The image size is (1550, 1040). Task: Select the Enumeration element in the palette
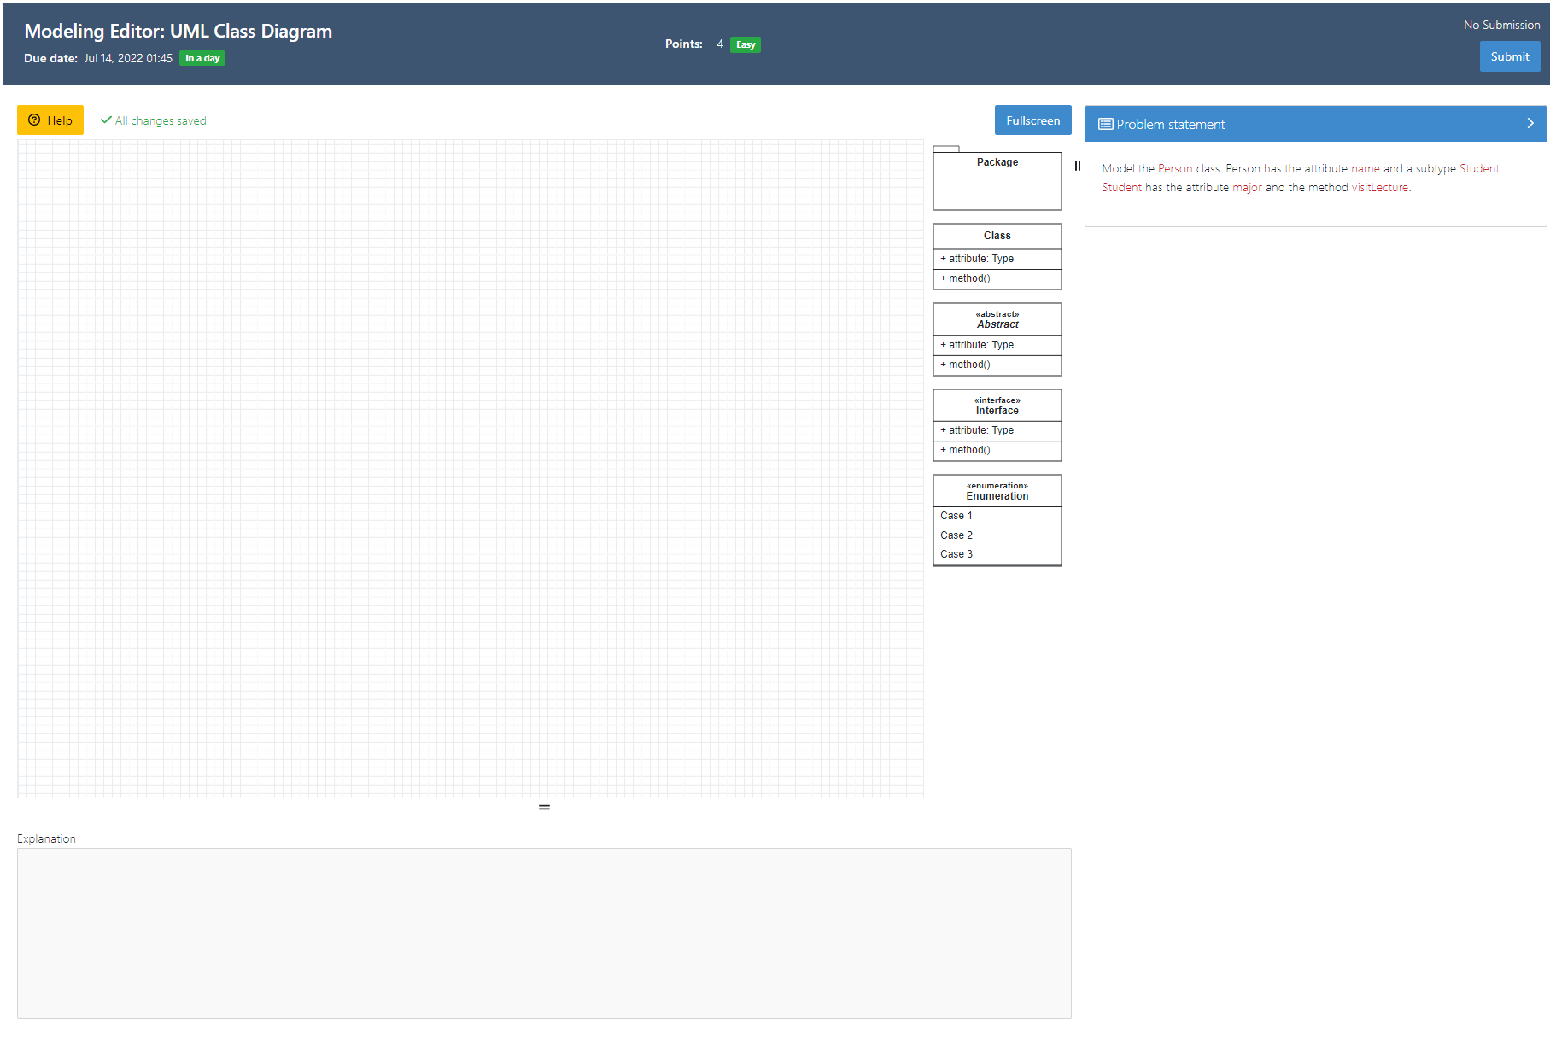(997, 521)
